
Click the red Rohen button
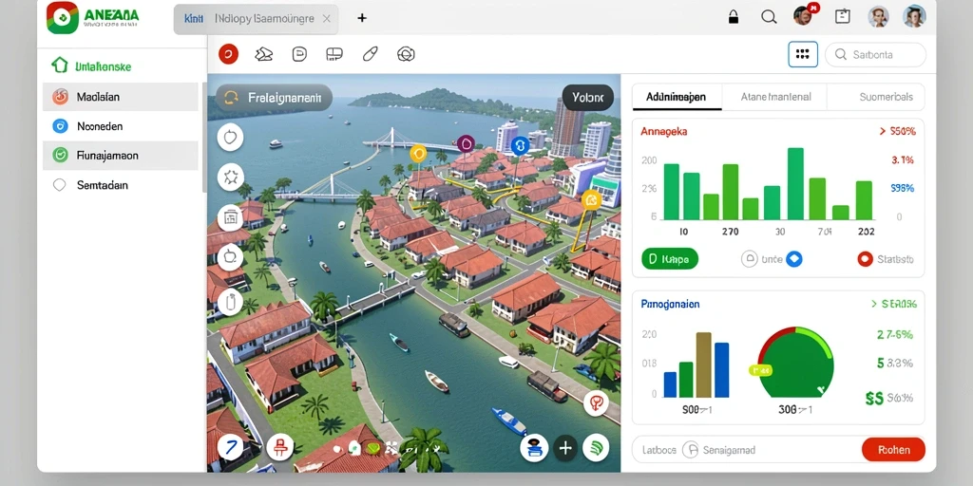click(x=893, y=450)
